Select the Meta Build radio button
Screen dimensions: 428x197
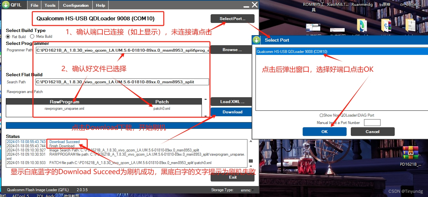tap(32, 36)
